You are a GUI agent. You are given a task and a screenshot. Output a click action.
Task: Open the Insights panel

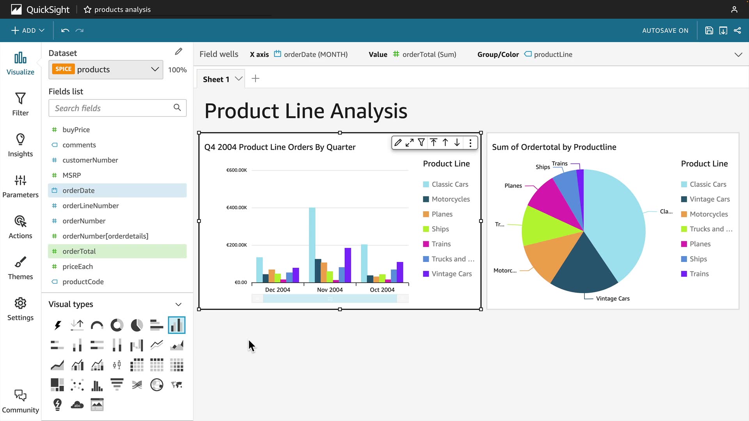[20, 145]
